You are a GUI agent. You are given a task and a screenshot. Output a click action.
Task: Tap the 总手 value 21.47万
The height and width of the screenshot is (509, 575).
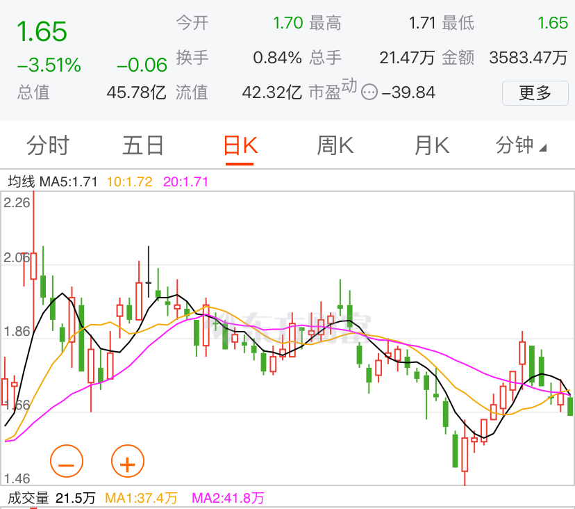point(407,58)
